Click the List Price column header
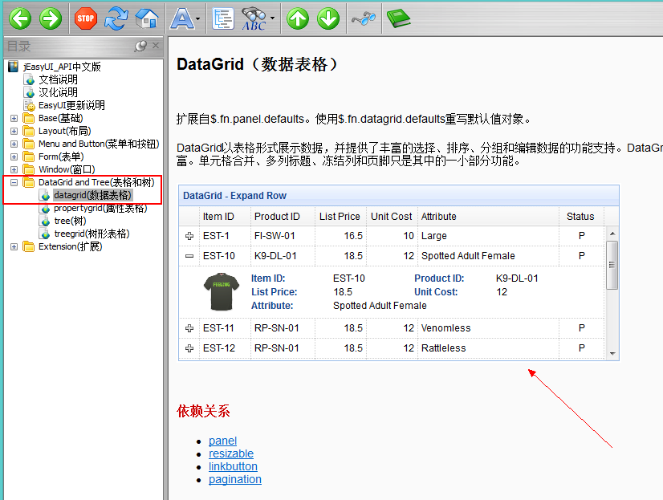663x500 pixels. [340, 217]
